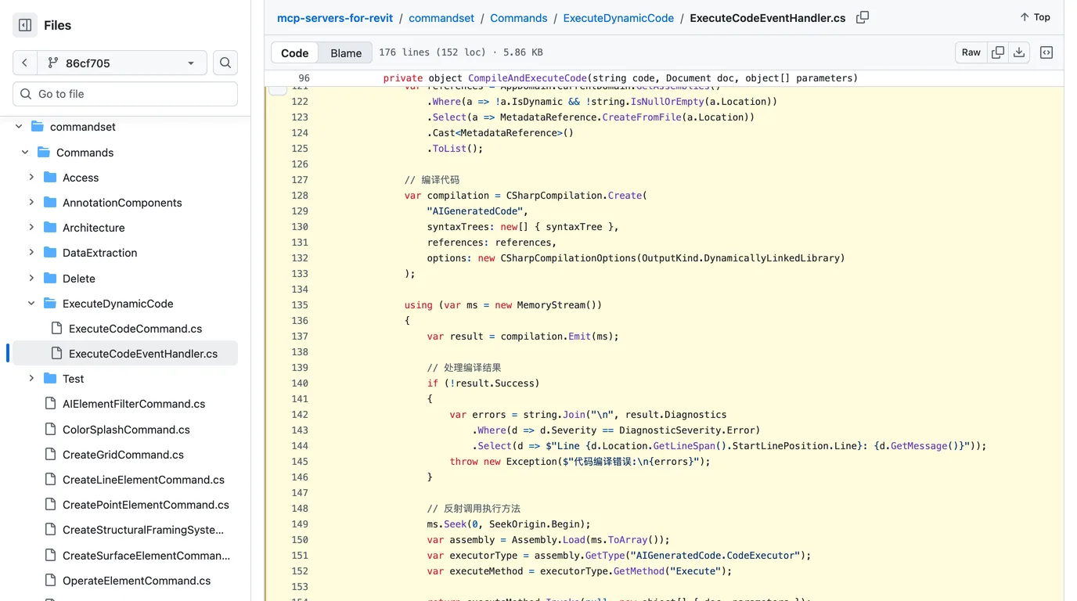This screenshot has width=1077, height=601.
Task: Click file icon beside CreateGridCommand.cs
Action: pos(50,455)
